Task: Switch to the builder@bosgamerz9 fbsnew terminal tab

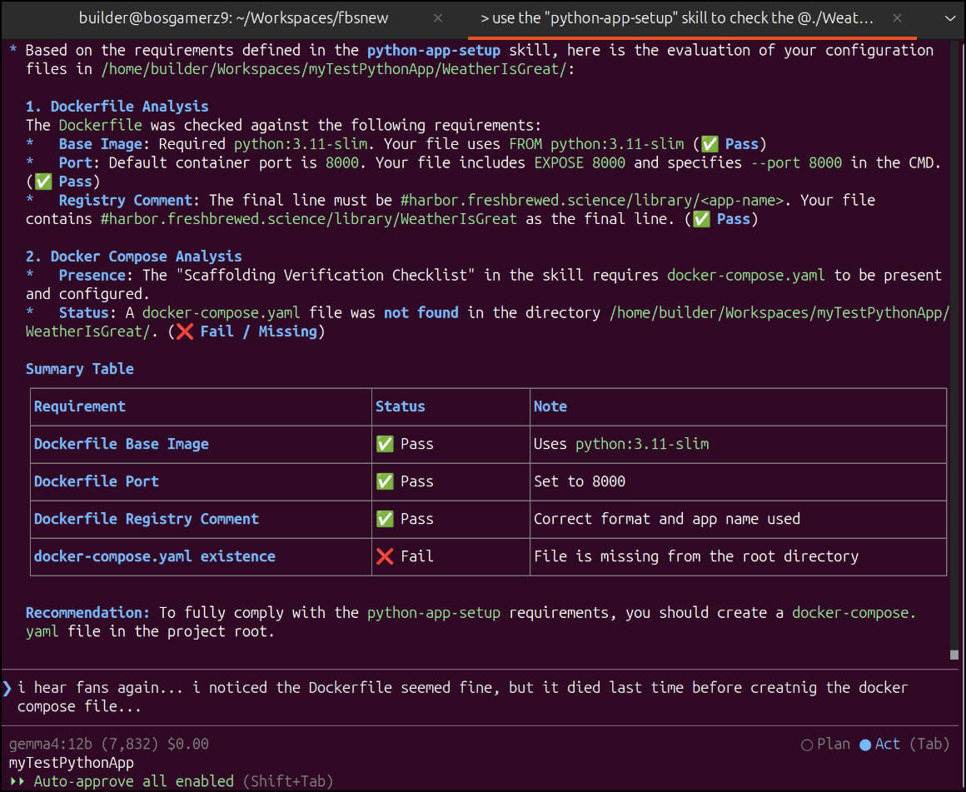Action: (233, 18)
